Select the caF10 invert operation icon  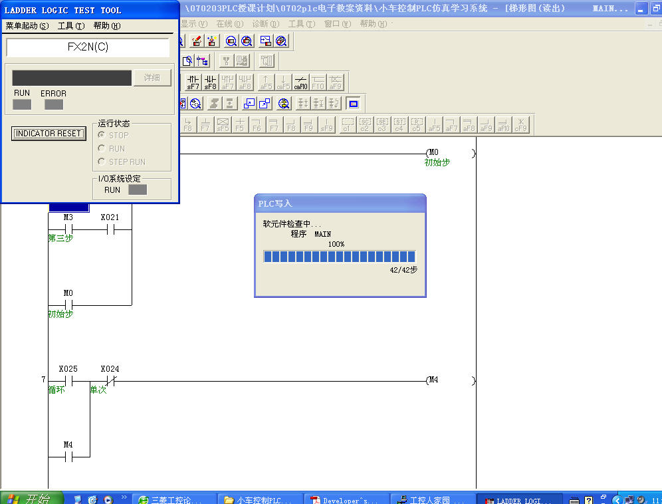[x=301, y=82]
